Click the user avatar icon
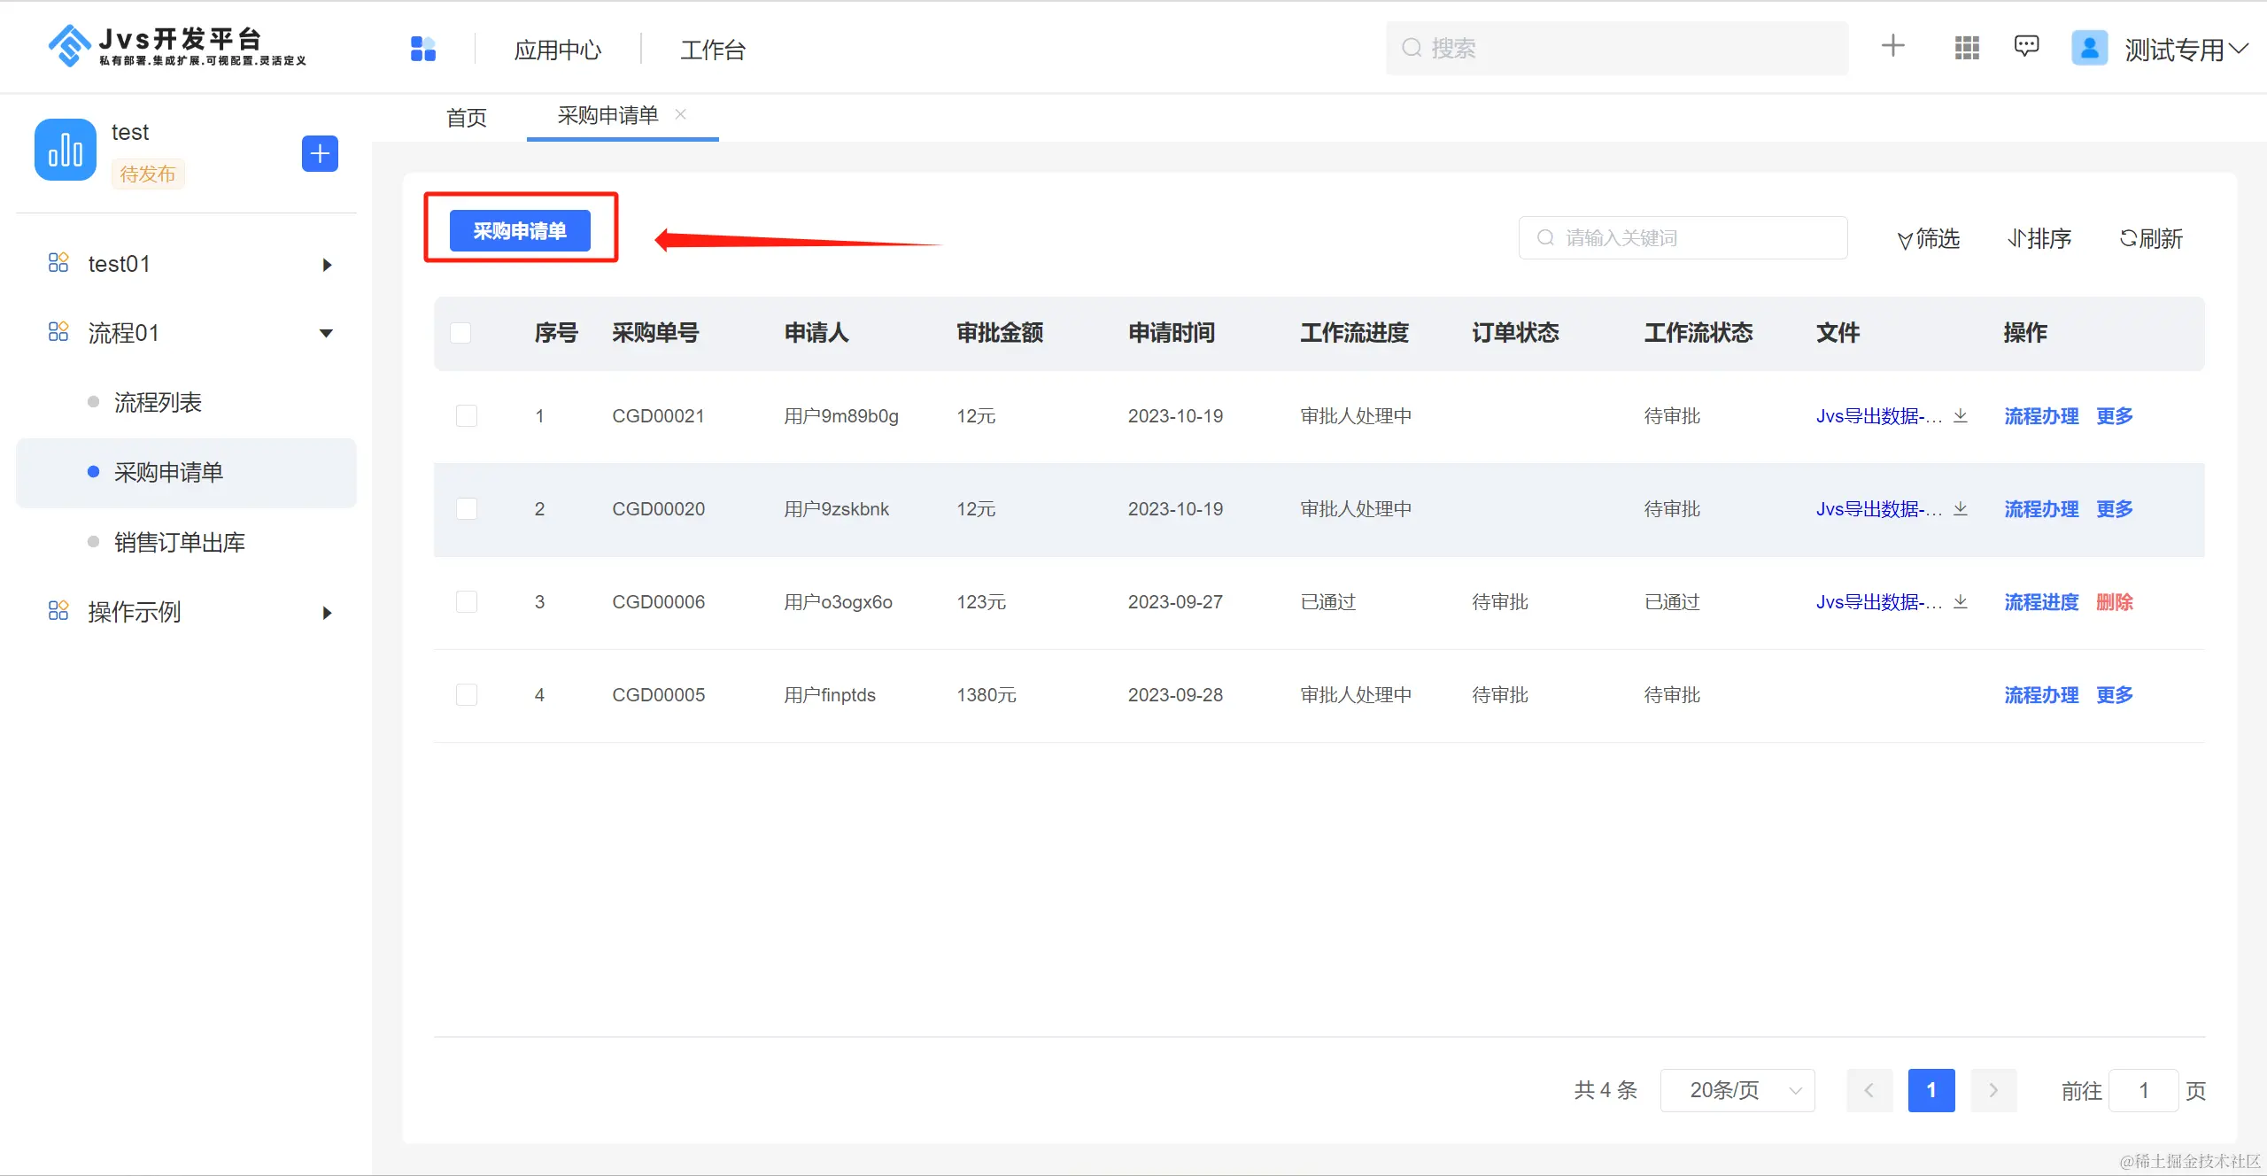This screenshot has width=2267, height=1176. tap(2089, 48)
